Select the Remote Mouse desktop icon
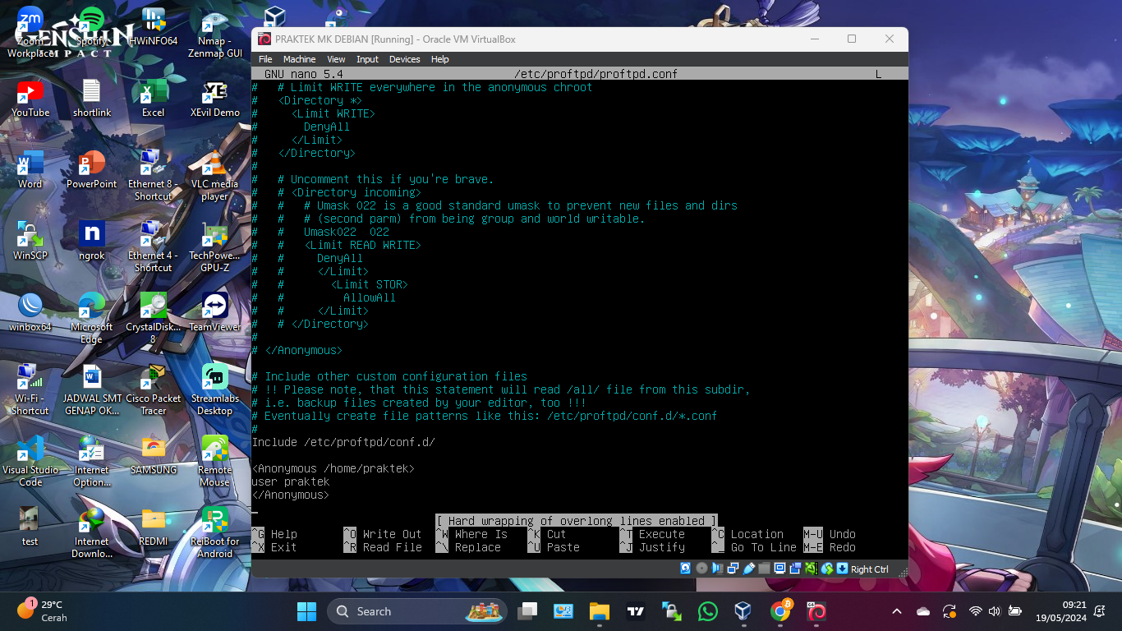Screen dimensions: 1122x631 [215, 461]
